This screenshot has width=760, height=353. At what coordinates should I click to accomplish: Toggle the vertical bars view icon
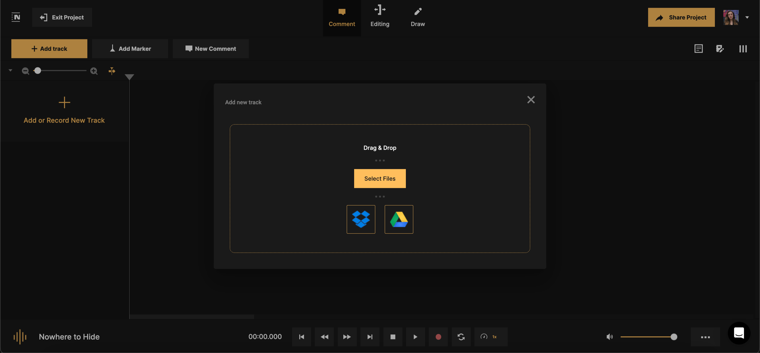click(743, 48)
